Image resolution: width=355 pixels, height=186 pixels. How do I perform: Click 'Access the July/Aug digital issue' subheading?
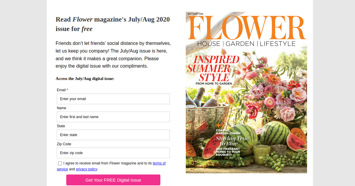point(85,79)
